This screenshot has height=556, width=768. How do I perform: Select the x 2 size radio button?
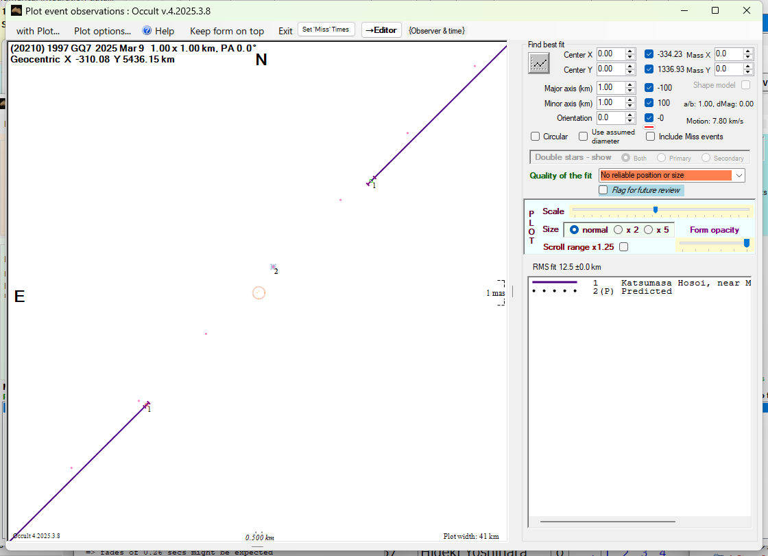pyautogui.click(x=619, y=230)
